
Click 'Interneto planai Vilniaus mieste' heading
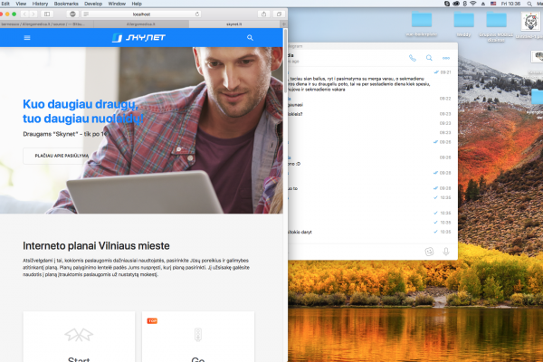click(x=96, y=245)
